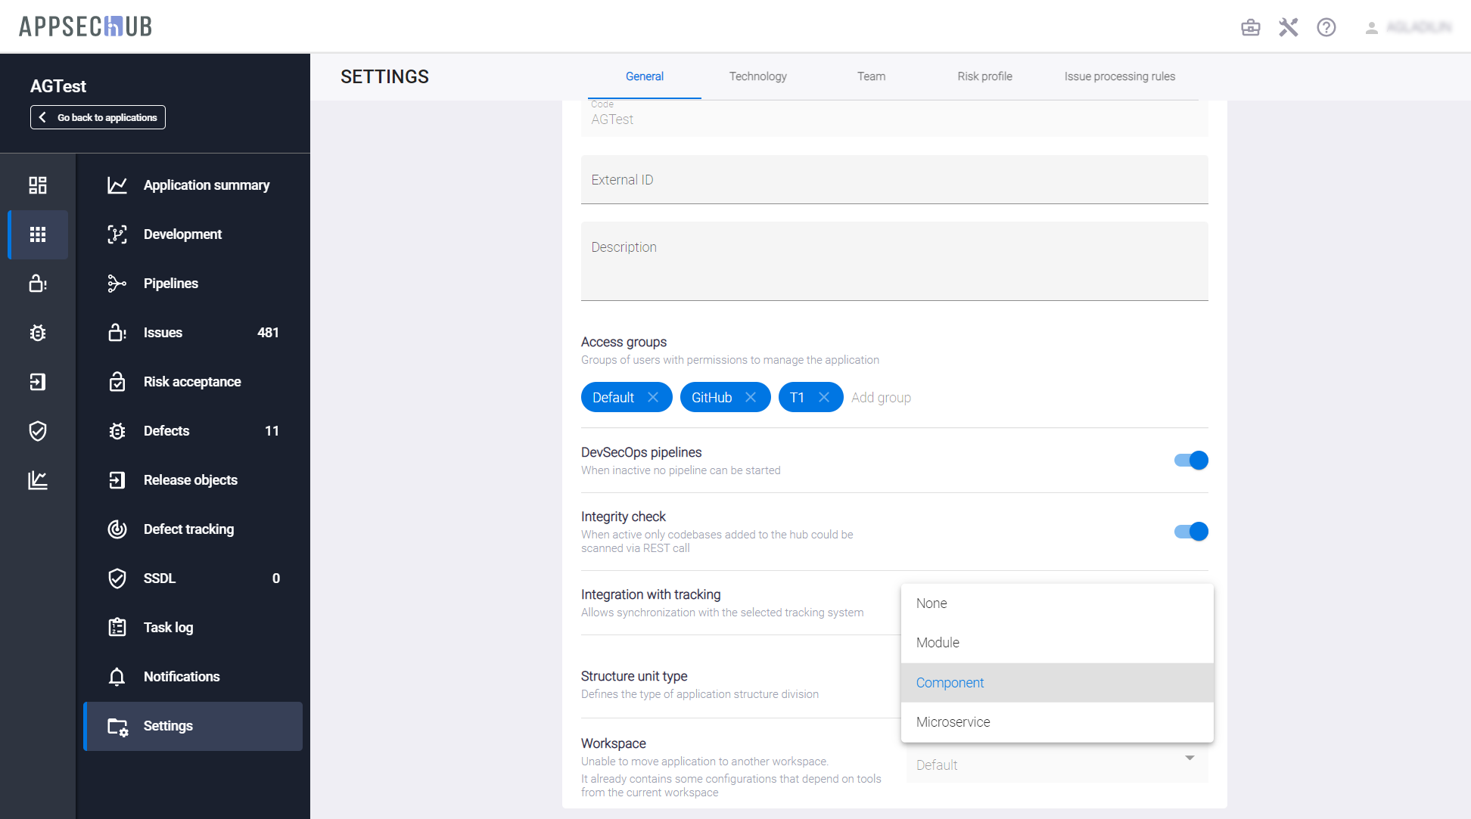1471x819 pixels.
Task: Switch to the Technology tab
Action: pos(757,76)
